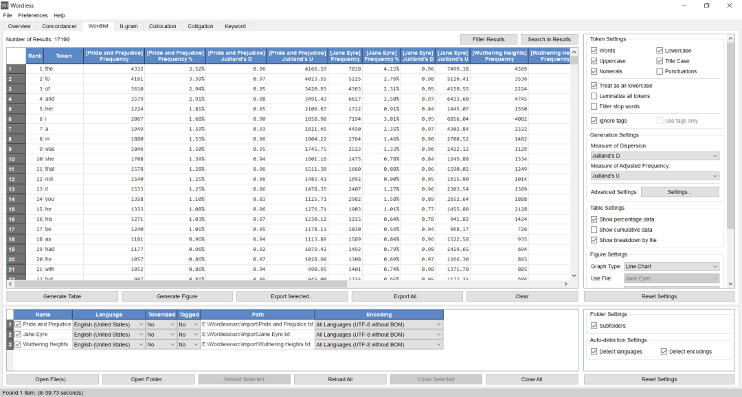Toggle the Uppercase checkbox
Image resolution: width=742 pixels, height=397 pixels.
click(594, 61)
